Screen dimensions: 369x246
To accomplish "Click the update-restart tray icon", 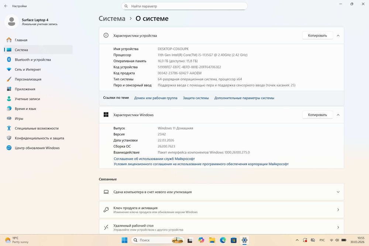I will tap(305, 240).
